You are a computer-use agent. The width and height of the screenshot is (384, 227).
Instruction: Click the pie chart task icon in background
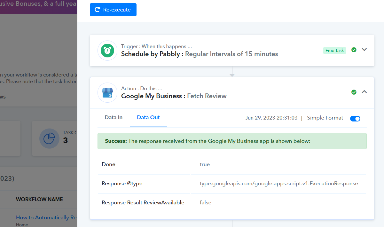pyautogui.click(x=49, y=139)
